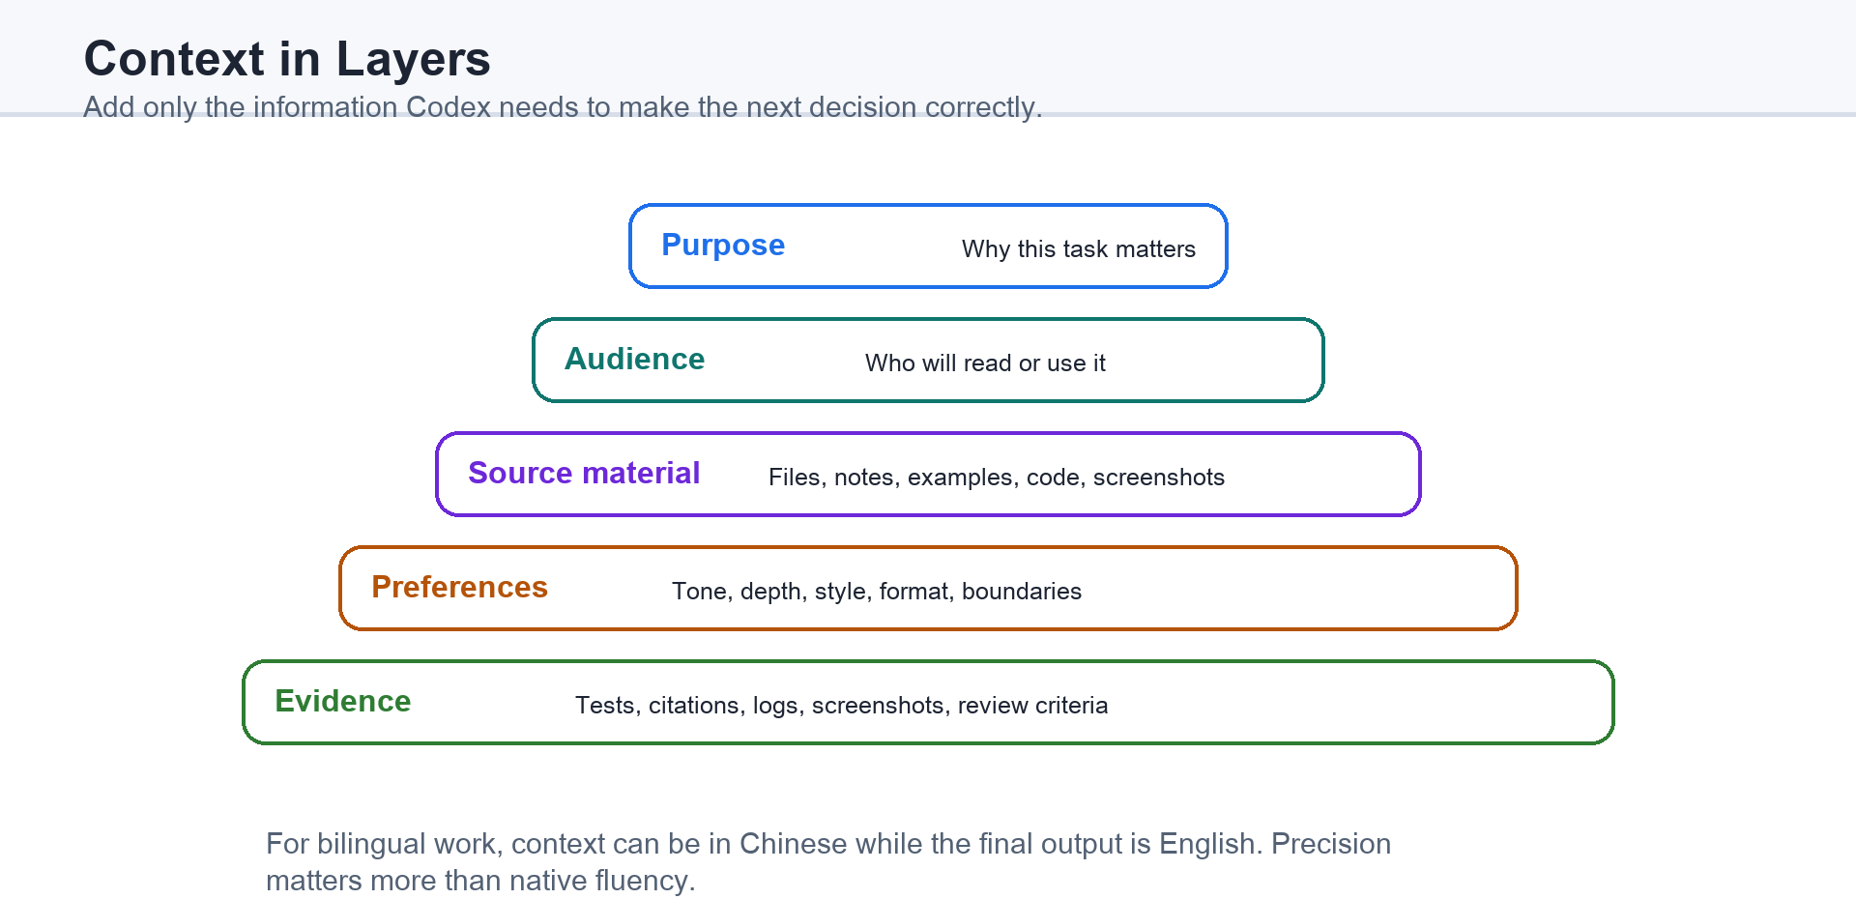1856x899 pixels.
Task: Click the Purpose label
Action: tap(723, 246)
